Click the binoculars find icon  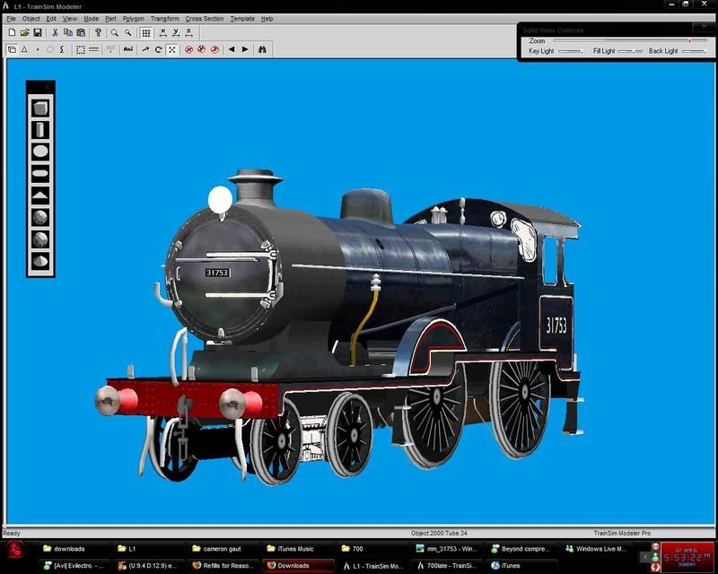(x=262, y=49)
